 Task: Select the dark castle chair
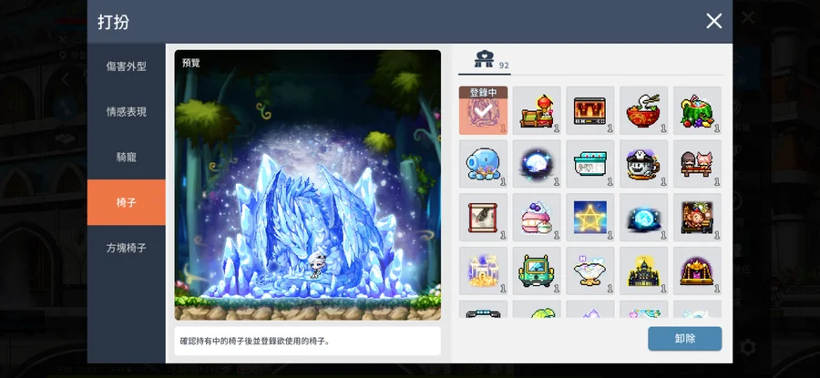(x=643, y=271)
